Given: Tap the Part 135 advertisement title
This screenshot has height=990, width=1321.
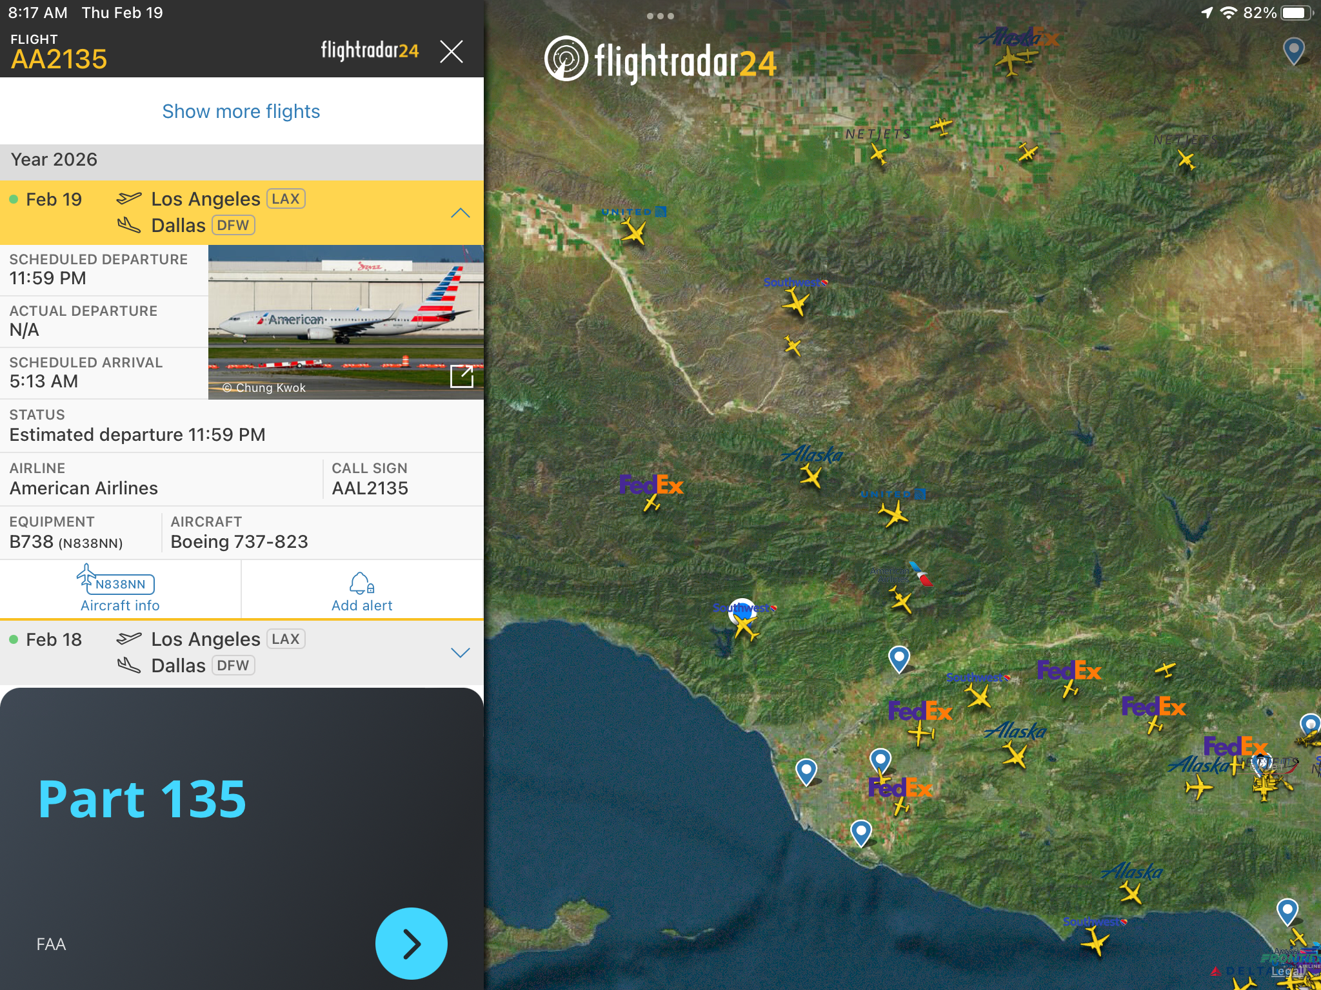Looking at the screenshot, I should pos(143,799).
